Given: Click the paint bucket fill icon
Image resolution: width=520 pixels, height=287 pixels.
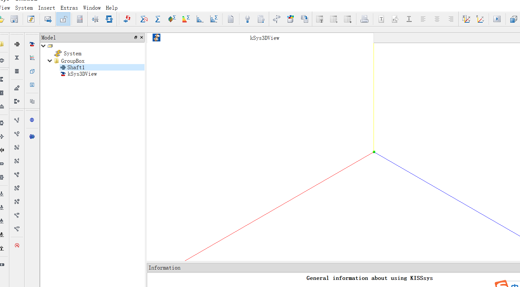Looking at the screenshot, I should pyautogui.click(x=395, y=19).
